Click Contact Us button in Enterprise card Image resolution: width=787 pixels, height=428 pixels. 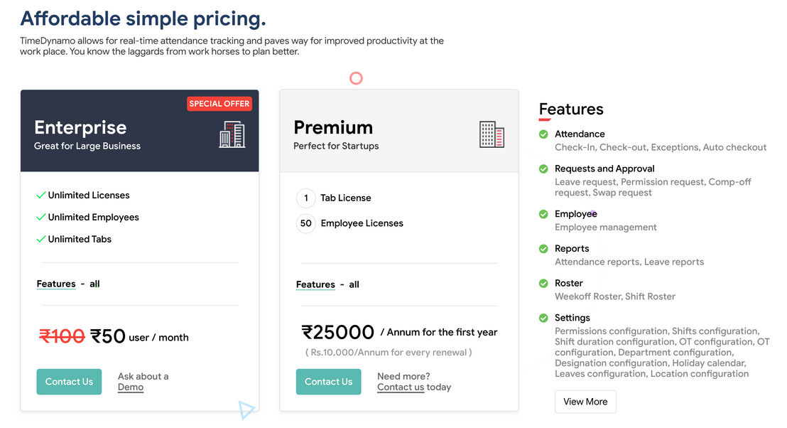(70, 382)
